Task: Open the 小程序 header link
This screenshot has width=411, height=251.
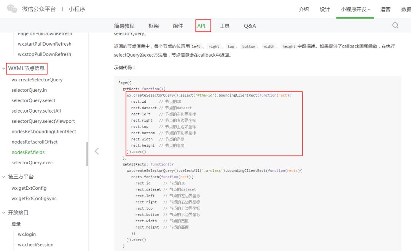Action: 77,9
